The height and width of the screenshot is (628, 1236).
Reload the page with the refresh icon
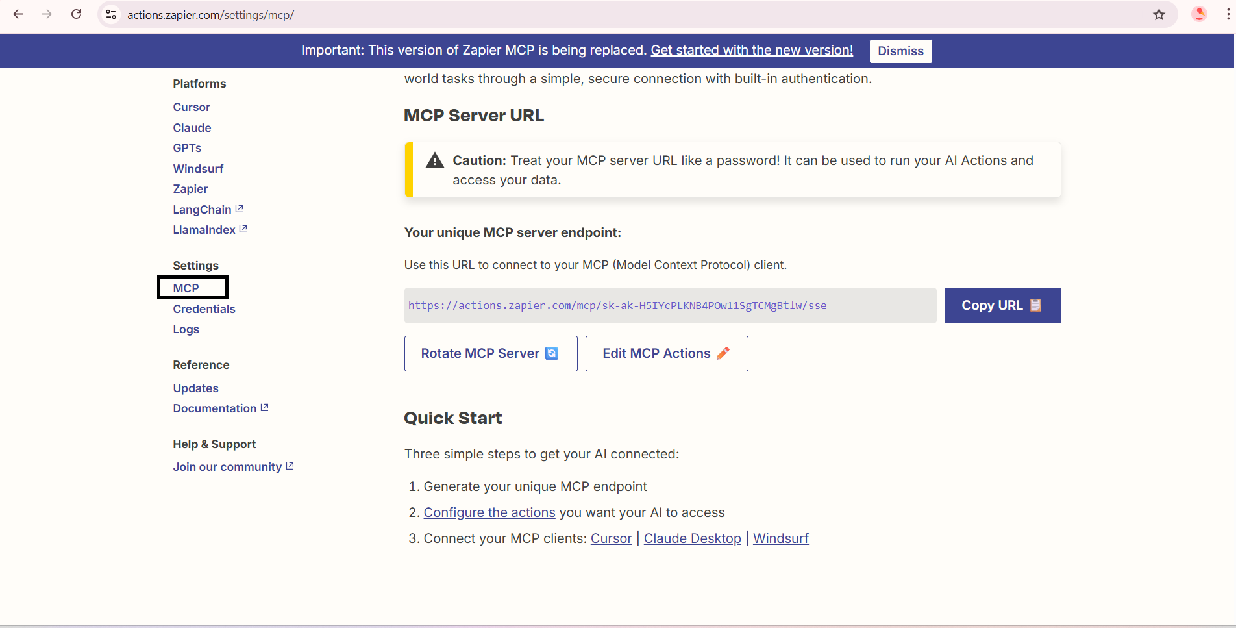click(76, 14)
